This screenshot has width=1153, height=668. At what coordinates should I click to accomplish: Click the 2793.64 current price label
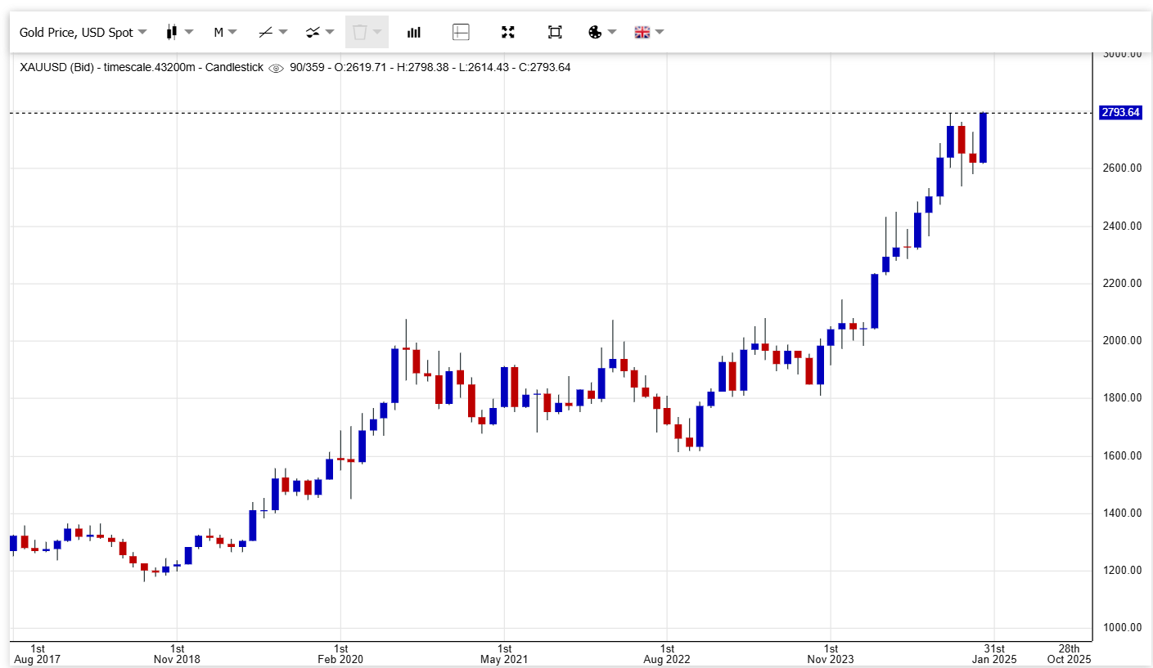click(1120, 113)
